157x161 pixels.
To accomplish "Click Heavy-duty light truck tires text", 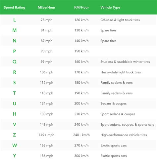I will (x=121, y=72).
